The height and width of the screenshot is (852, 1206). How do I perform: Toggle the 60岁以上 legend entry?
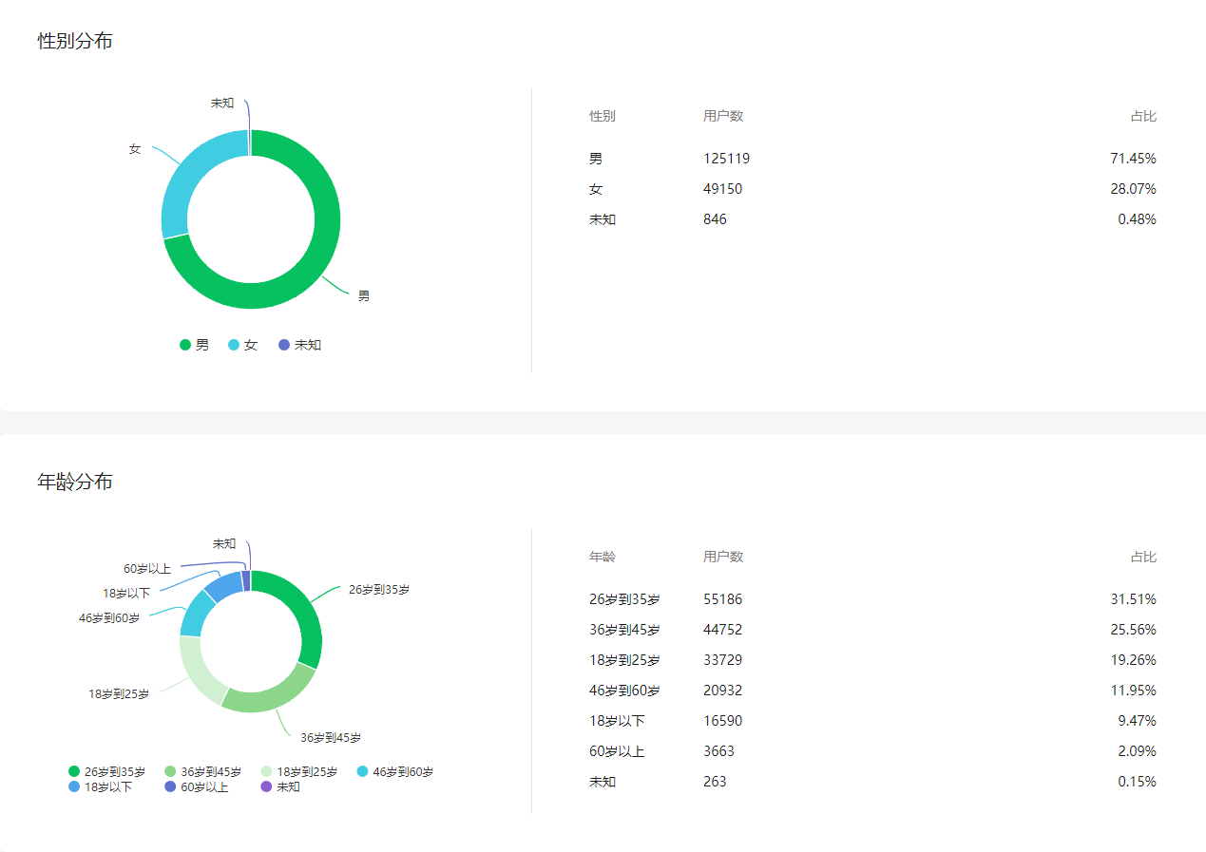point(197,786)
